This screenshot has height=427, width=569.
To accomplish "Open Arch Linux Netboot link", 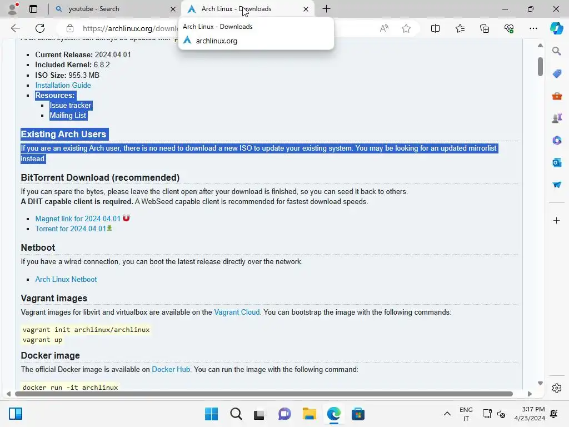I will [66, 279].
